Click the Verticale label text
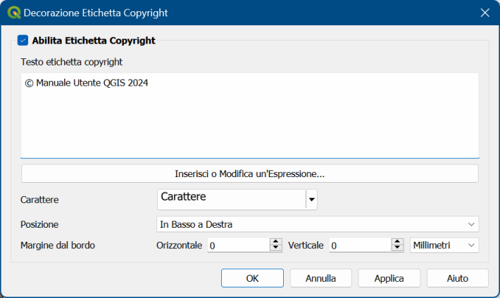The height and width of the screenshot is (298, 500). [x=306, y=245]
